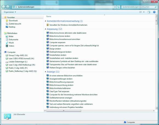Open Lokaler Datenträger (L:)
The image size is (159, 125).
[18, 62]
